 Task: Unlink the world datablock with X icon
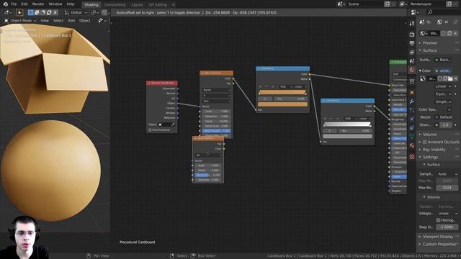pos(455,34)
